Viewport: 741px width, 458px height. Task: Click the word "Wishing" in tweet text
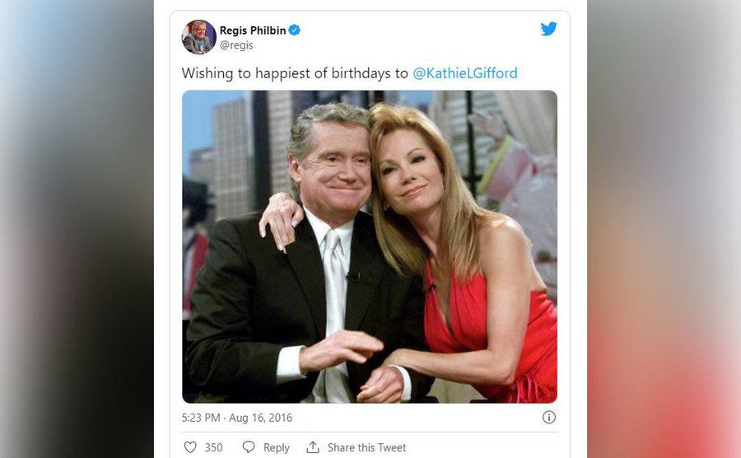pyautogui.click(x=207, y=73)
